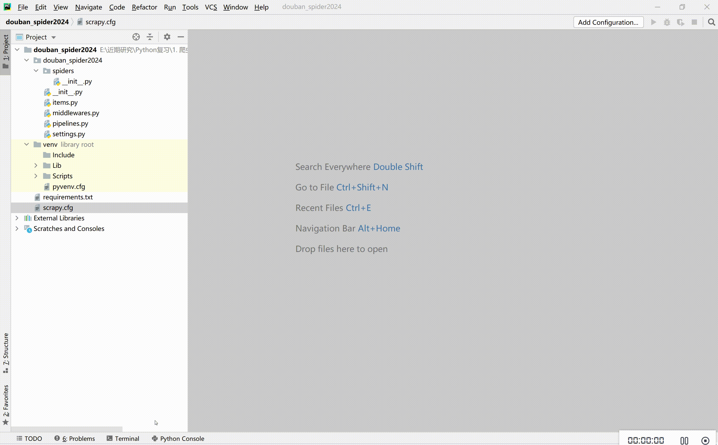
Task: Hide the Project panel with minus icon
Action: click(x=181, y=37)
